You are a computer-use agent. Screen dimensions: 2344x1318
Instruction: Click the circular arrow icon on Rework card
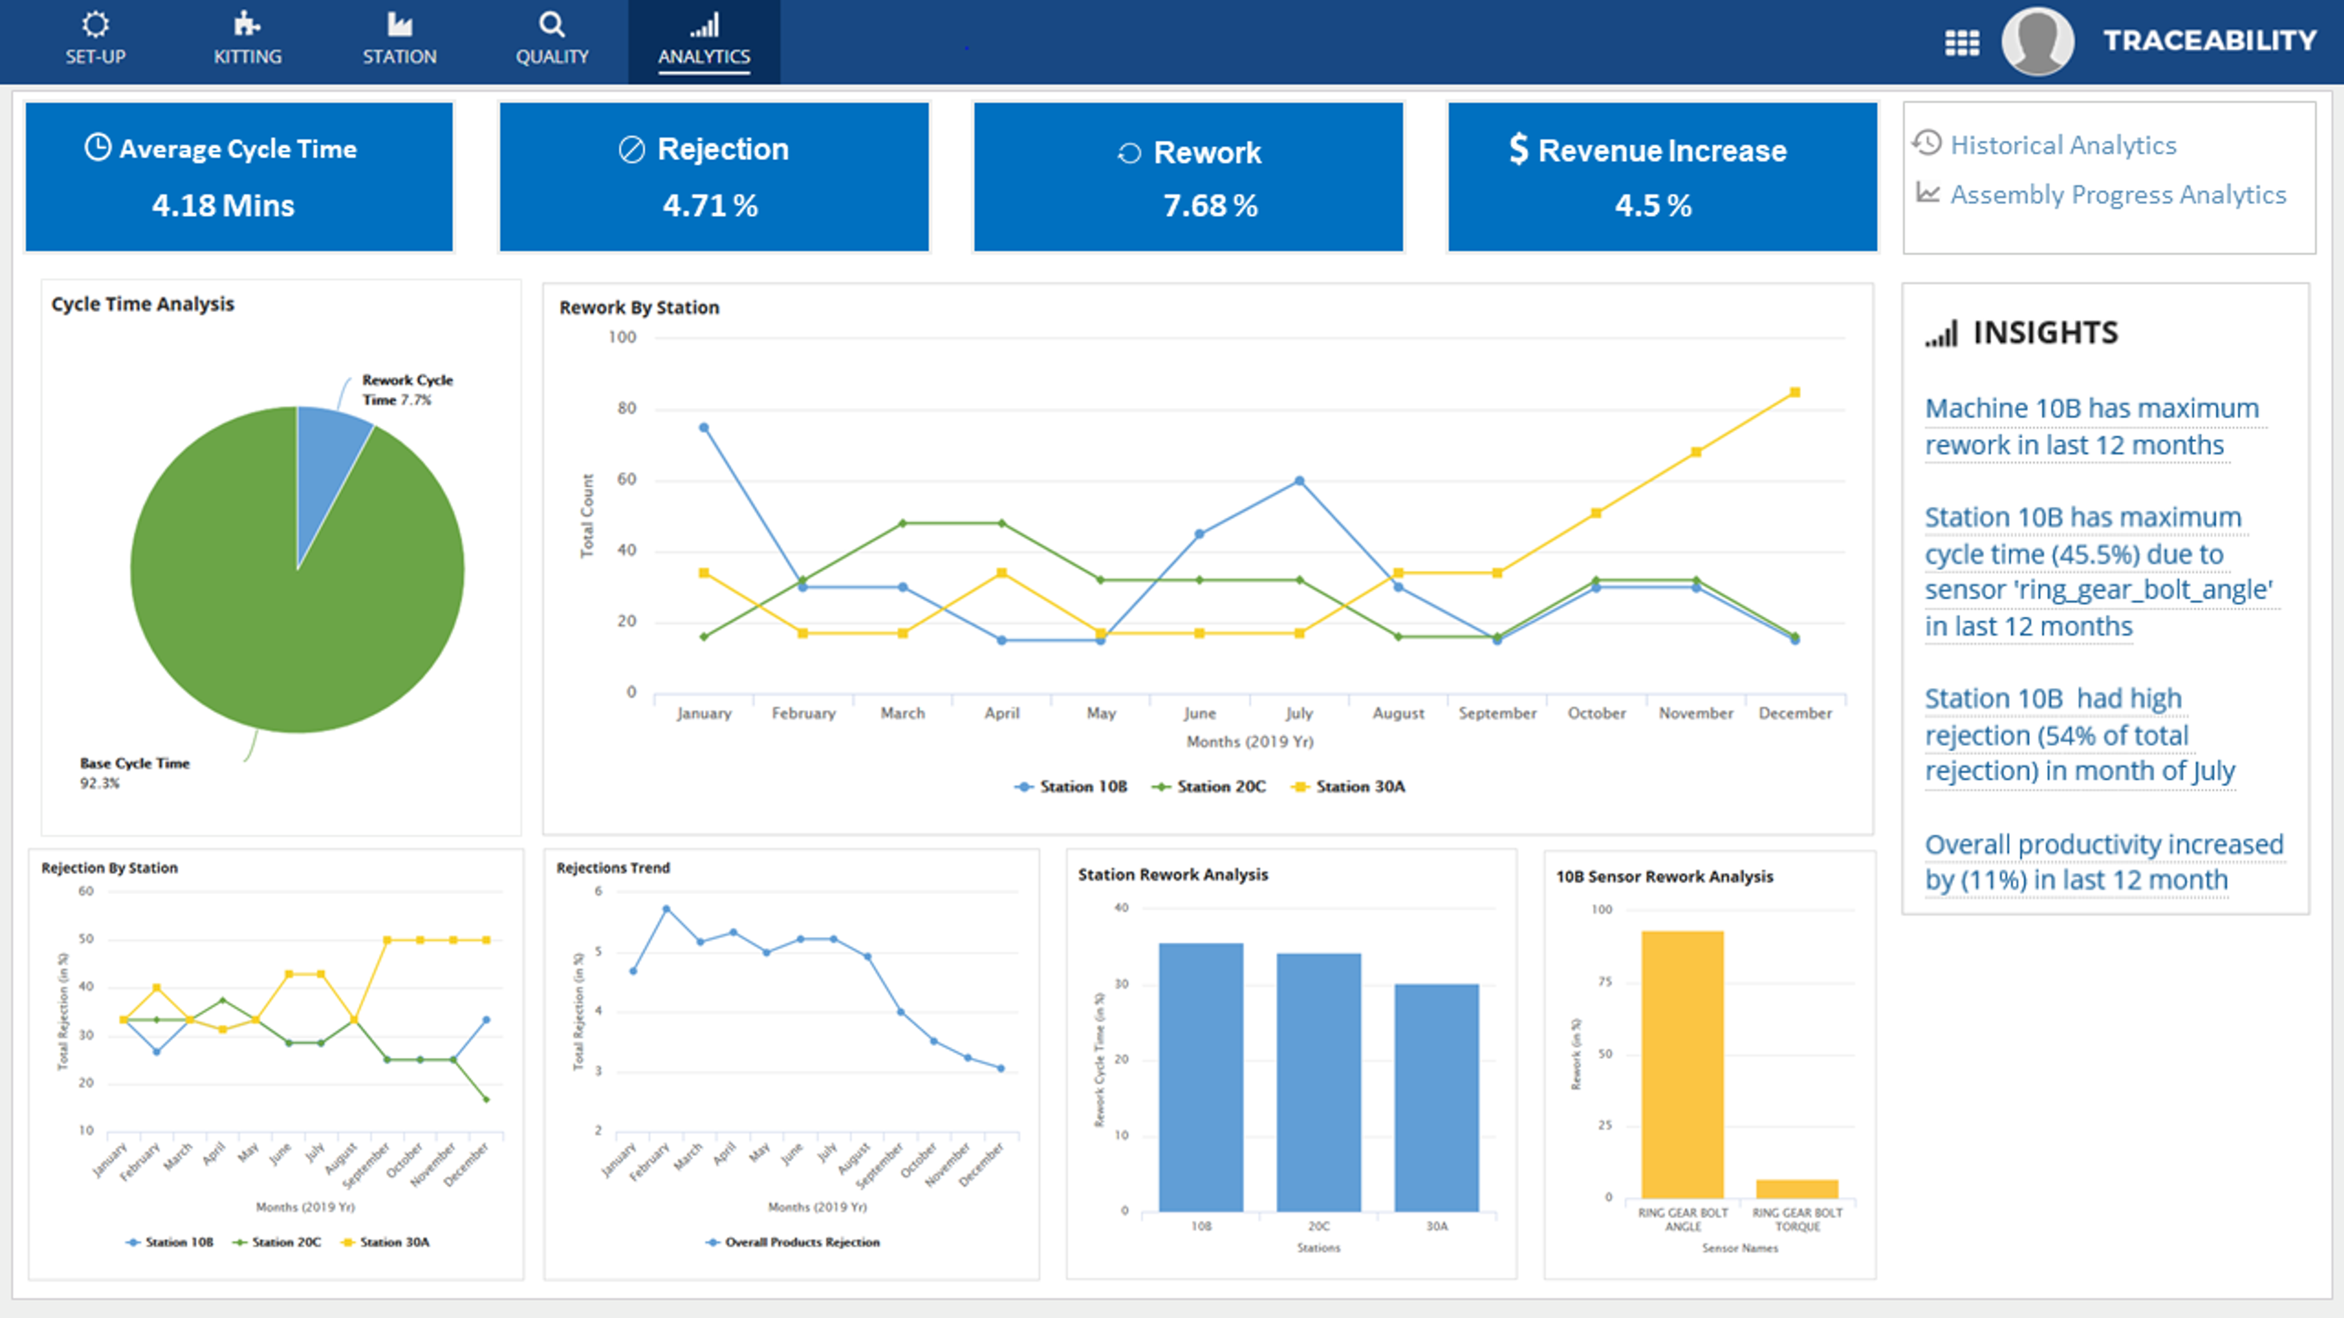[1128, 153]
